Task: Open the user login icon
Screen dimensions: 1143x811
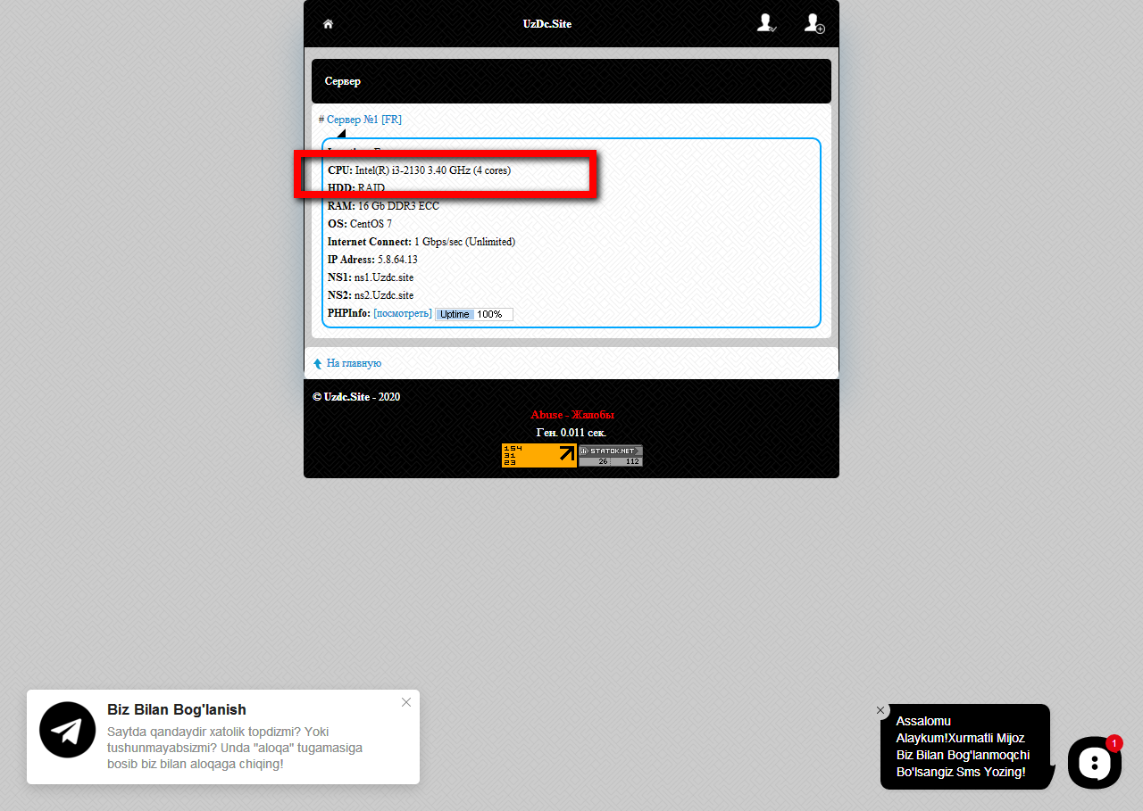Action: click(765, 23)
